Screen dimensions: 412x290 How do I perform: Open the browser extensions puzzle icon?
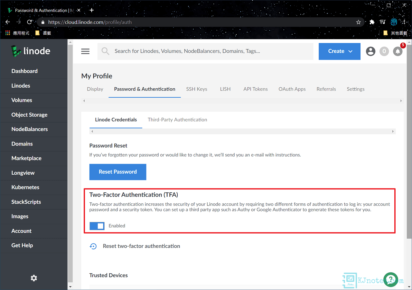pyautogui.click(x=372, y=22)
